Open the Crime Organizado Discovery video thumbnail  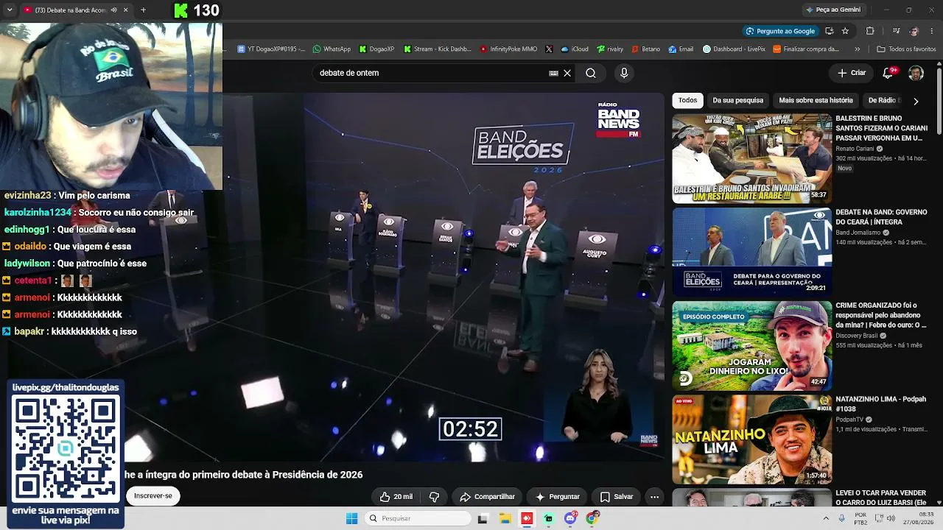pyautogui.click(x=751, y=345)
